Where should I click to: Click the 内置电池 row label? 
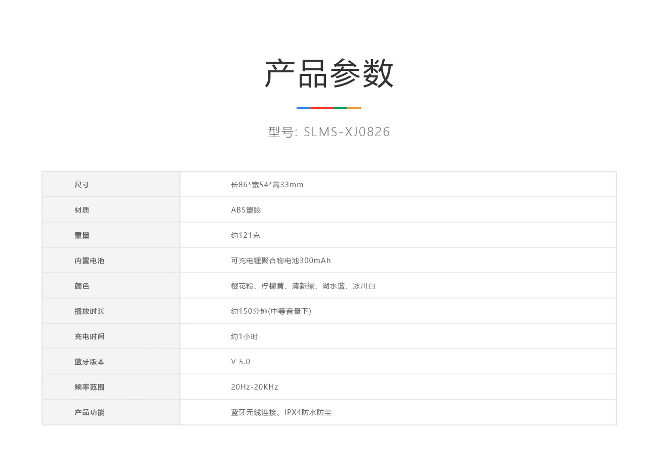click(90, 261)
